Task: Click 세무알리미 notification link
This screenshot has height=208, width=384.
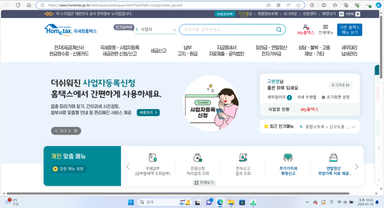Action: 279,98
